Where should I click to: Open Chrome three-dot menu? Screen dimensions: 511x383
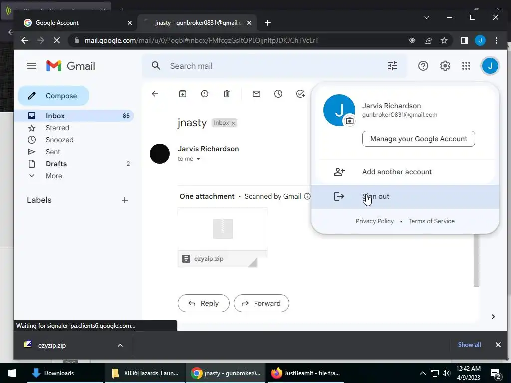click(496, 40)
